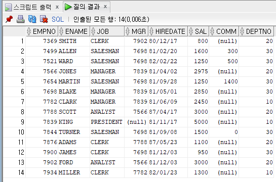Click the BLAKE name cell
This screenshot has width=276, height=182.
[74, 92]
